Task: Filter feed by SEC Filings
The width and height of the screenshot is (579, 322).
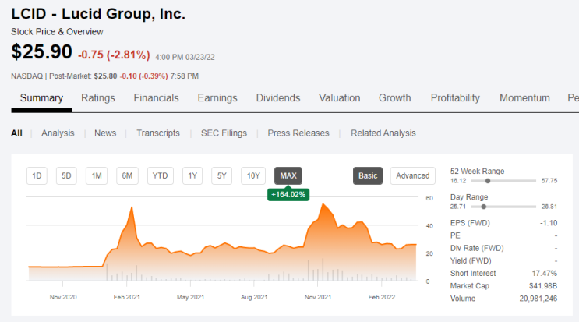Action: click(x=224, y=133)
